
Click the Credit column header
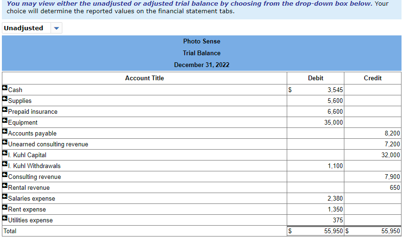tap(373, 78)
